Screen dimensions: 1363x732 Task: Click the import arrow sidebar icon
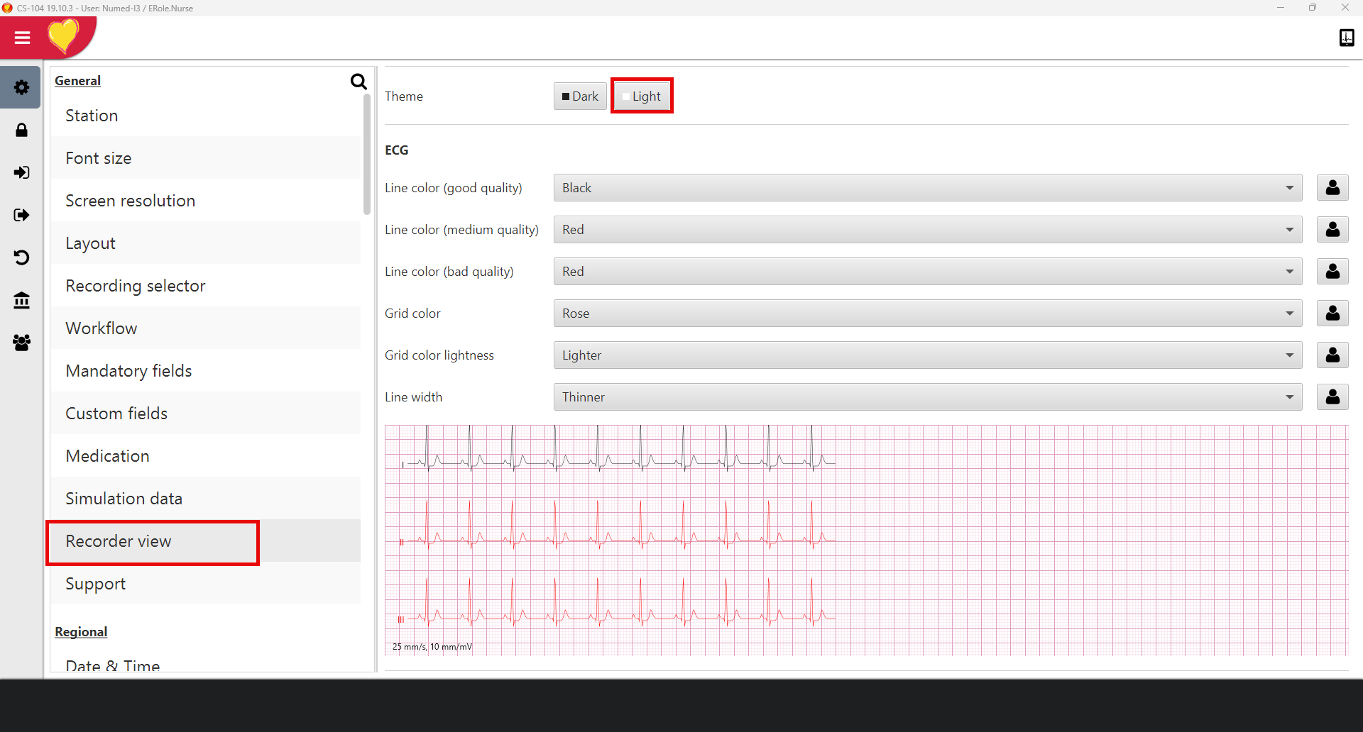click(21, 173)
